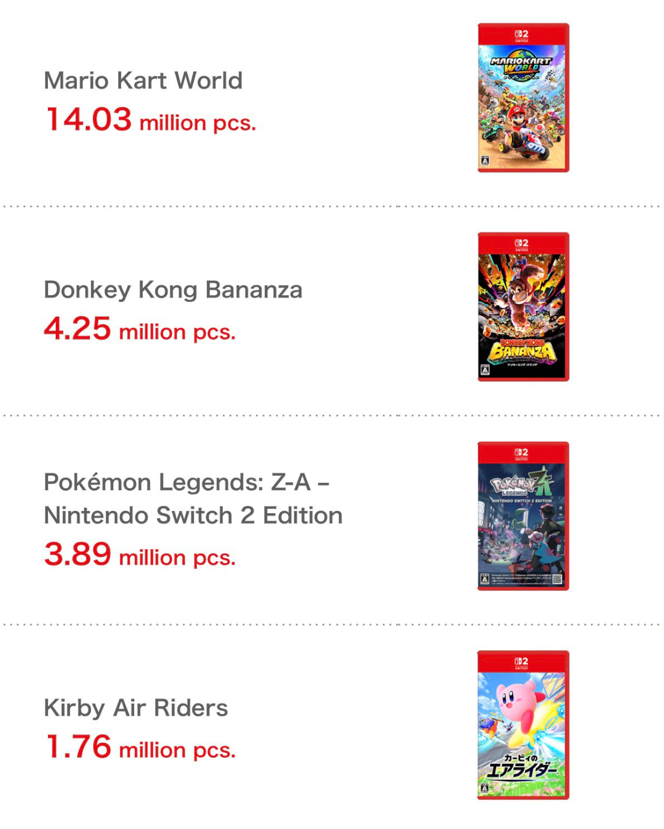Click the 3.89 million pcs. sales figure
The width and height of the screenshot is (664, 829).
(140, 555)
